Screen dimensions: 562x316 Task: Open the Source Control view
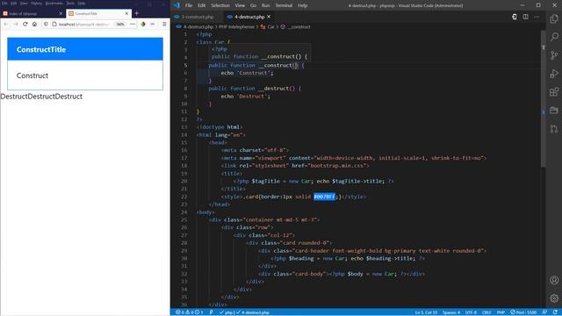pos(554,55)
